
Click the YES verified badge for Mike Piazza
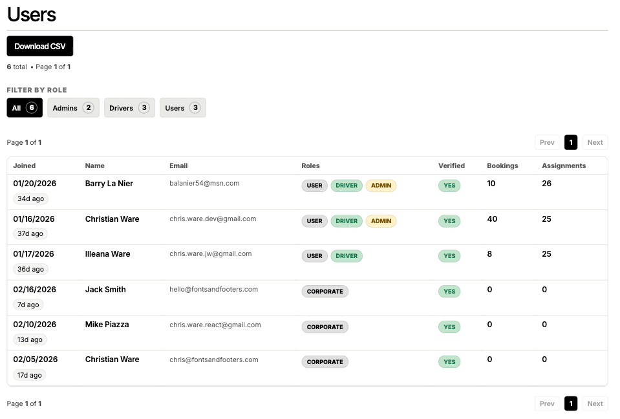(449, 327)
